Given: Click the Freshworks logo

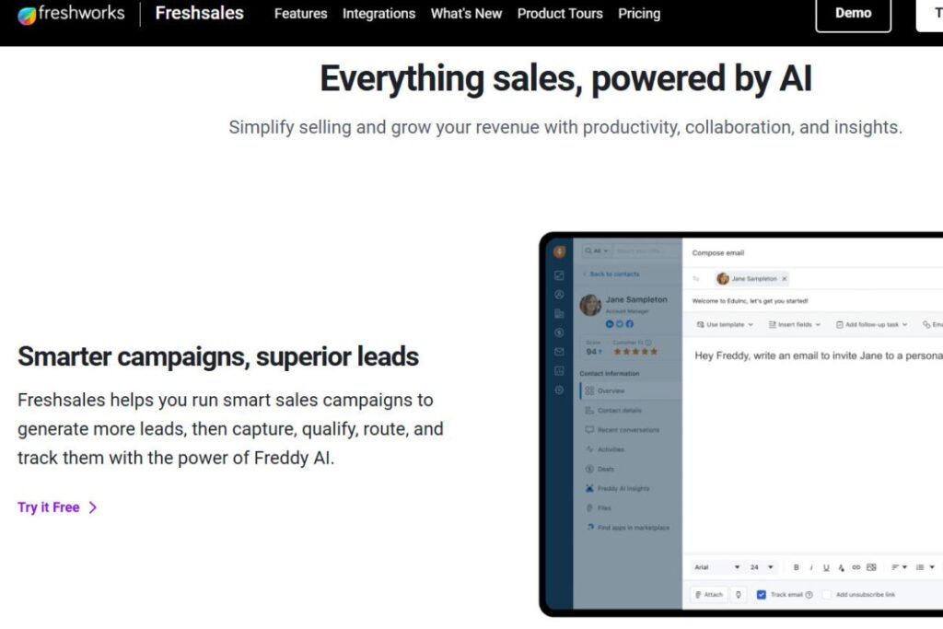Looking at the screenshot, I should 71,14.
